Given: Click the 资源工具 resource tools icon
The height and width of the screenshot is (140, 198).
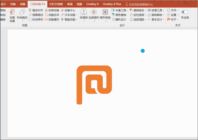Looking at the screenshot, I should pyautogui.click(x=149, y=10).
